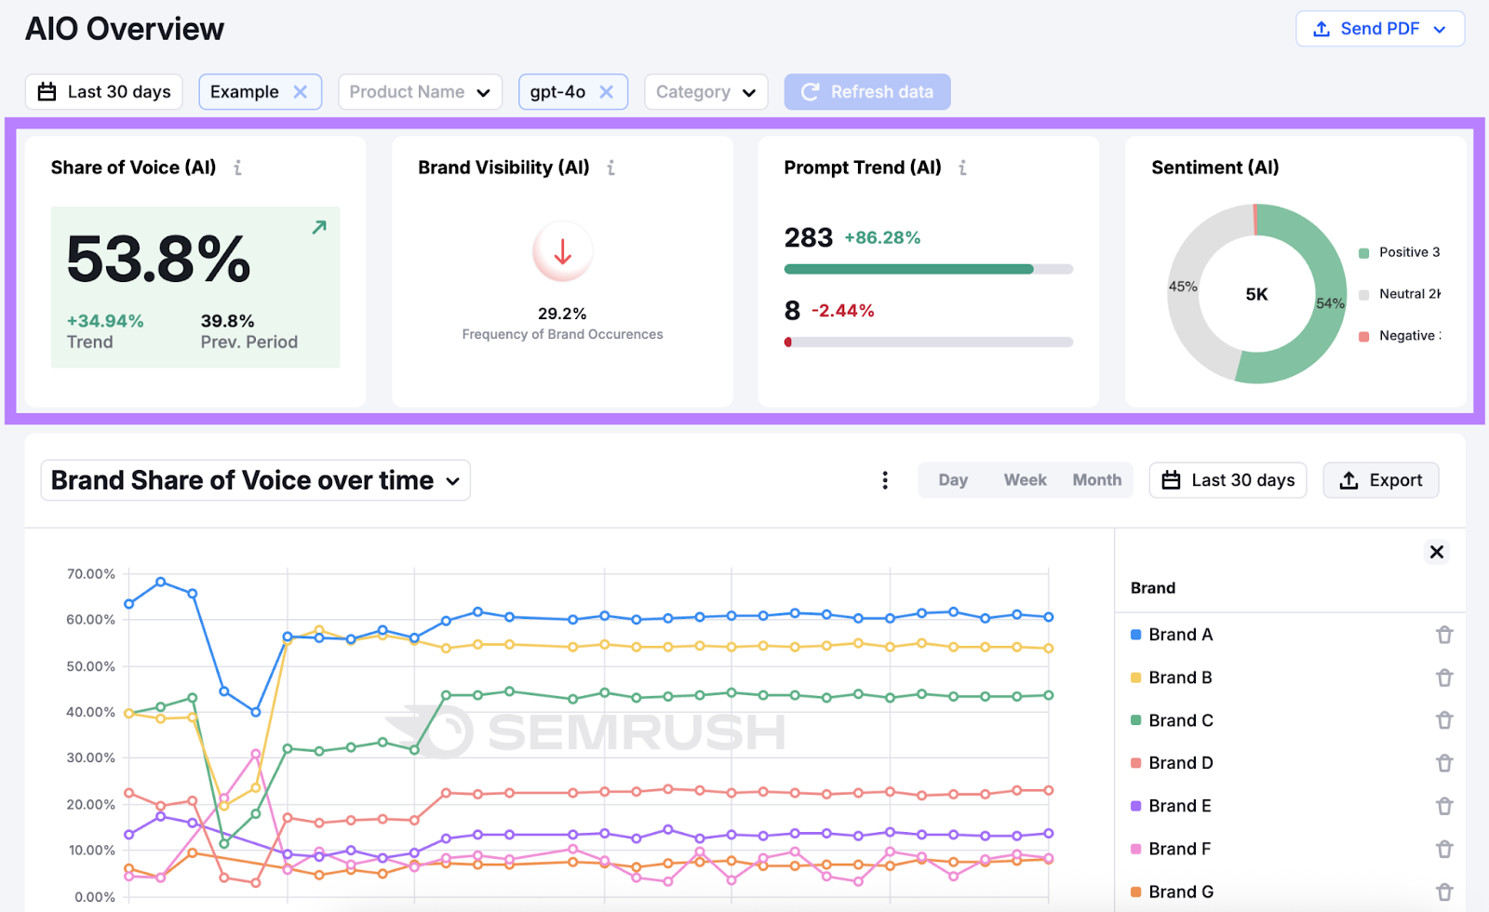The image size is (1489, 912).
Task: Open the Send PDF upload icon
Action: click(1321, 29)
